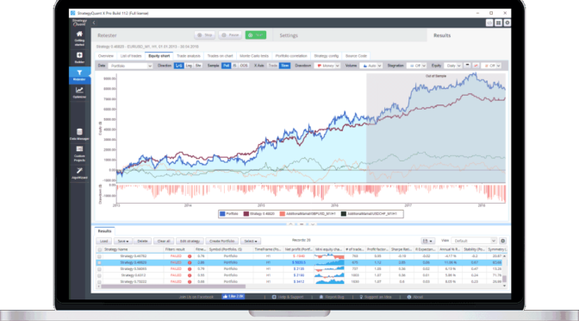The image size is (579, 321).
Task: Click the red chart toggle icon
Action: point(476,66)
